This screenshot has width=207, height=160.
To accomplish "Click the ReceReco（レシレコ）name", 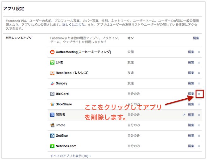I will [x=72, y=73].
